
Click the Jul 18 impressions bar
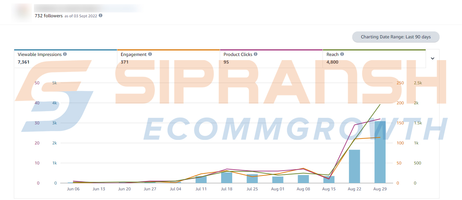227,178
